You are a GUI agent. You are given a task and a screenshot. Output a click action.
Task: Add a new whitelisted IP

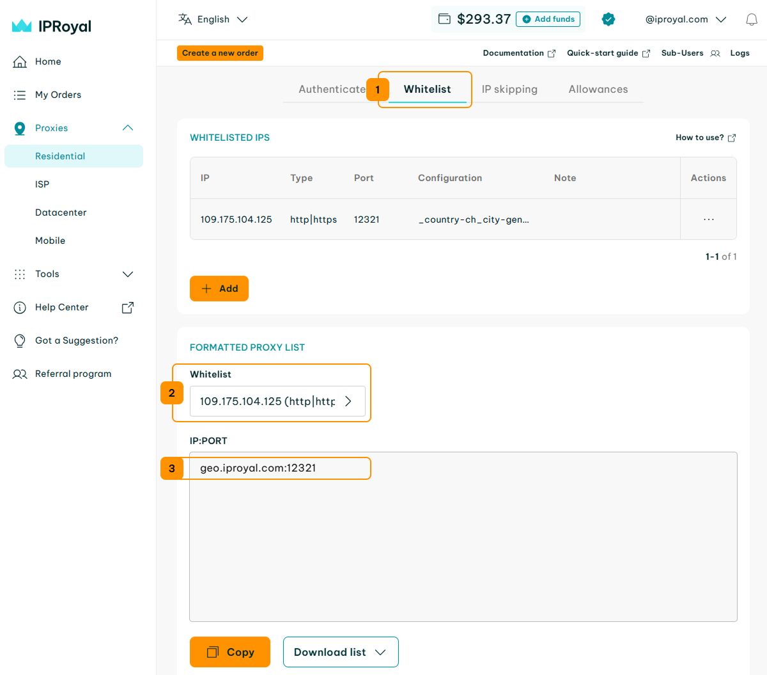(219, 289)
